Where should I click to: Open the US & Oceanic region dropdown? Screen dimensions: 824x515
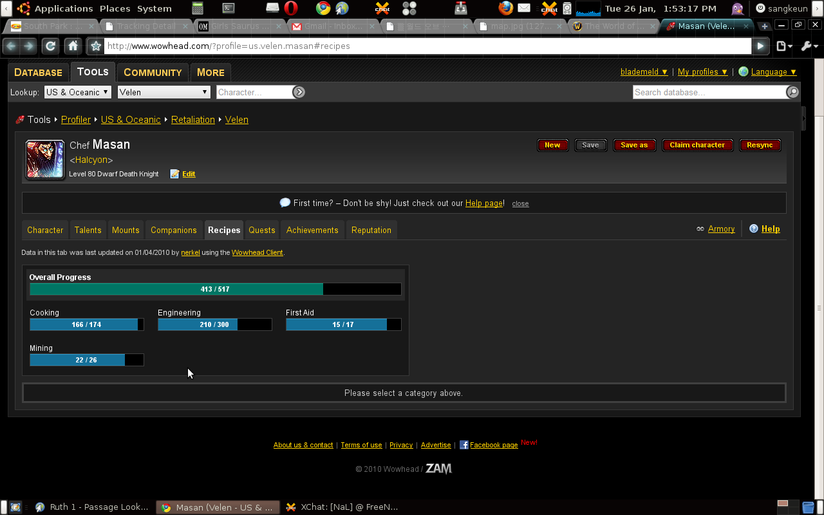(x=77, y=92)
